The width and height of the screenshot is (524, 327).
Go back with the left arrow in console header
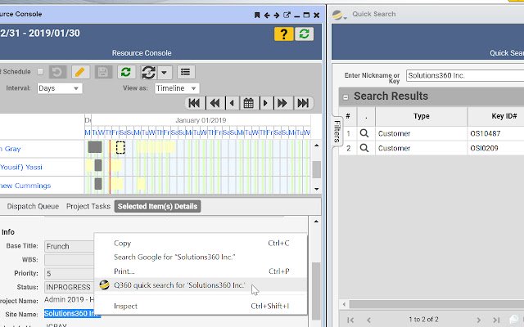click(x=267, y=15)
